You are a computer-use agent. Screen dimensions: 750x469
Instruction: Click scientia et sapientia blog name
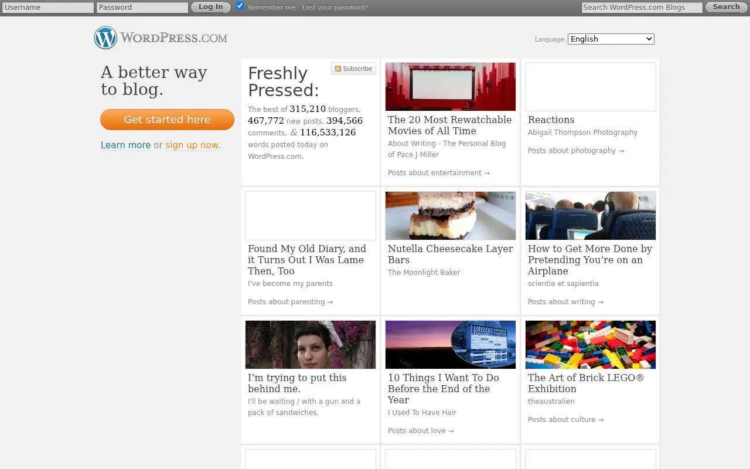563,284
